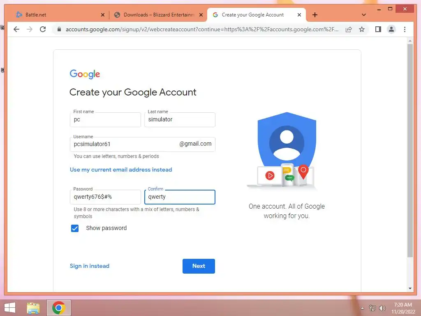
Task: Click the Last name field
Action: point(180,120)
